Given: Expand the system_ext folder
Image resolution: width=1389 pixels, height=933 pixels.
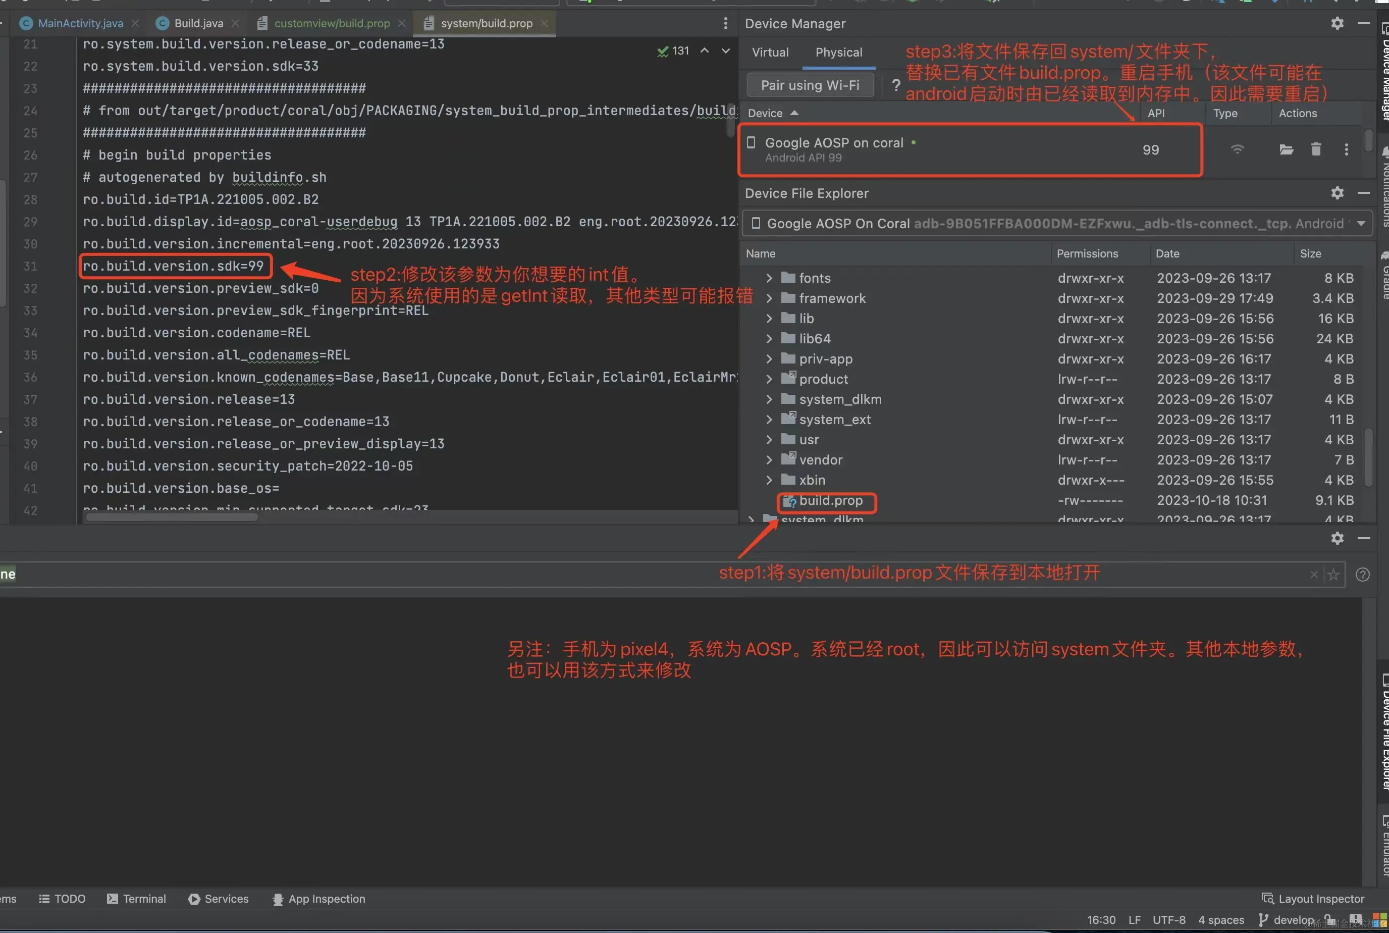Looking at the screenshot, I should (x=769, y=420).
